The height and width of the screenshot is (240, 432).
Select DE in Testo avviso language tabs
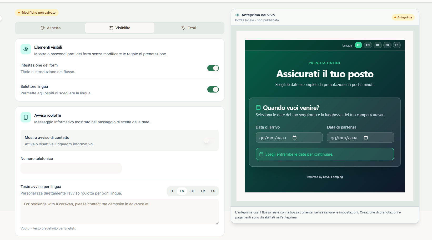pyautogui.click(x=193, y=191)
